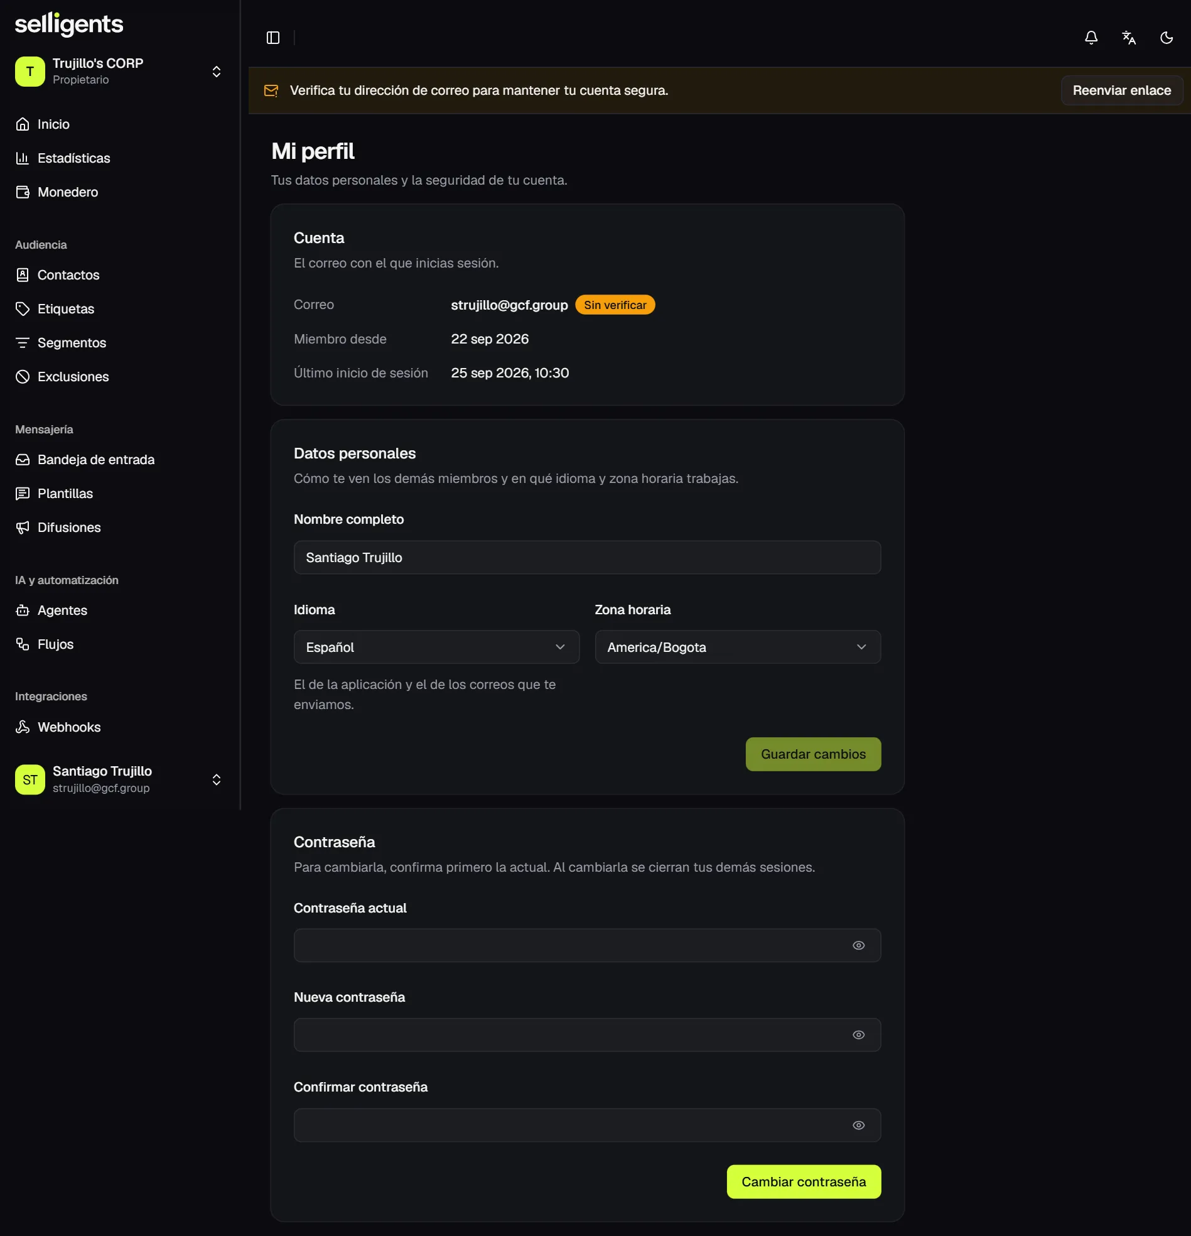Click the Mi perfil heading
Image resolution: width=1191 pixels, height=1236 pixels.
tap(313, 151)
